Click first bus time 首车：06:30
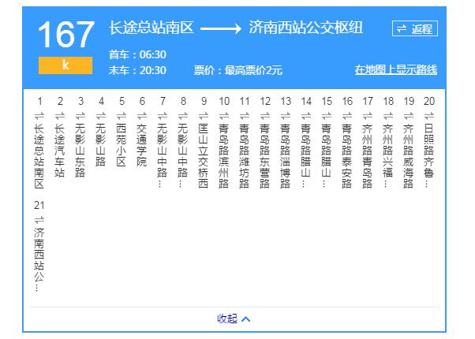The image size is (475, 339). pos(137,54)
